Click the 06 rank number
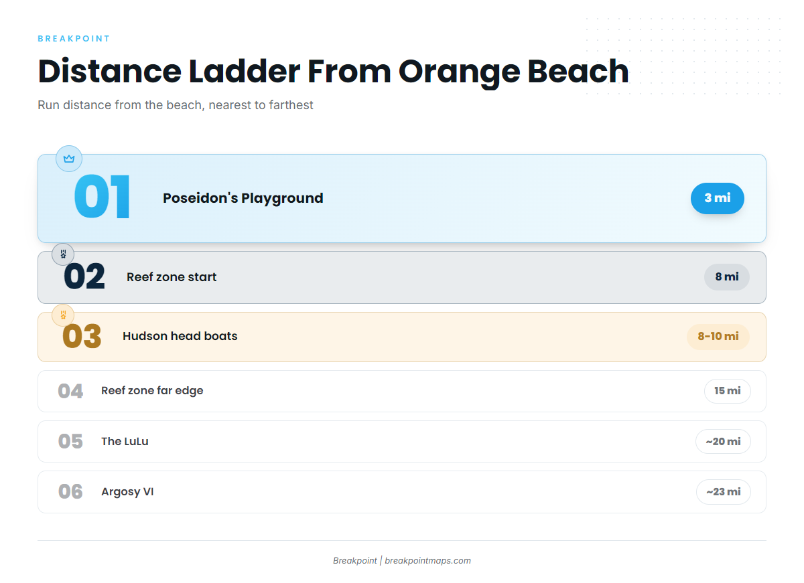The height and width of the screenshot is (583, 804). 70,492
